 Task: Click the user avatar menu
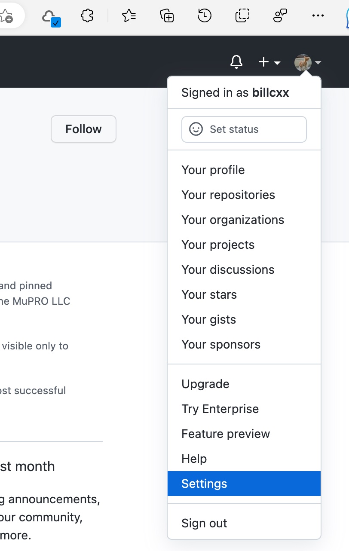coord(307,63)
